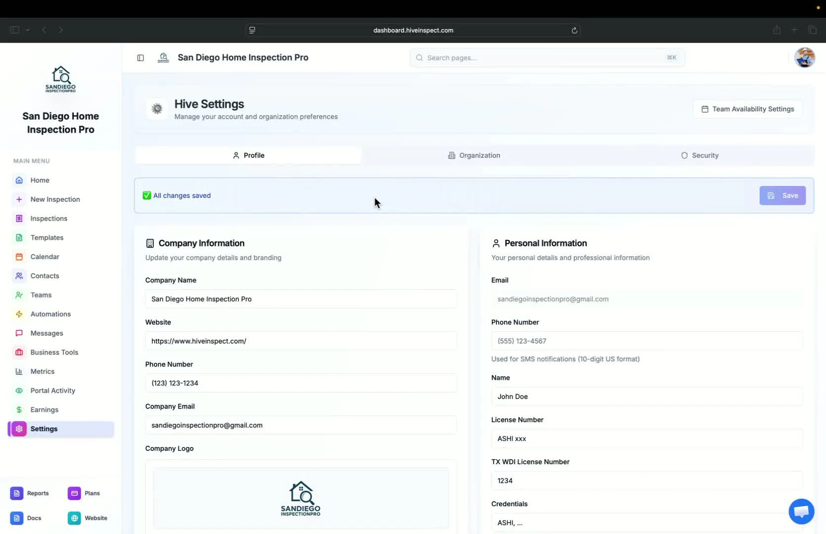The image size is (826, 534).
Task: Open the chevron next to browser sidebar button
Action: [x=28, y=30]
